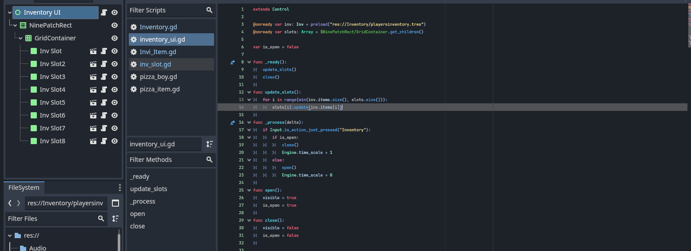Hide the NinePatchRect node
This screenshot has height=251, width=691.
click(115, 25)
